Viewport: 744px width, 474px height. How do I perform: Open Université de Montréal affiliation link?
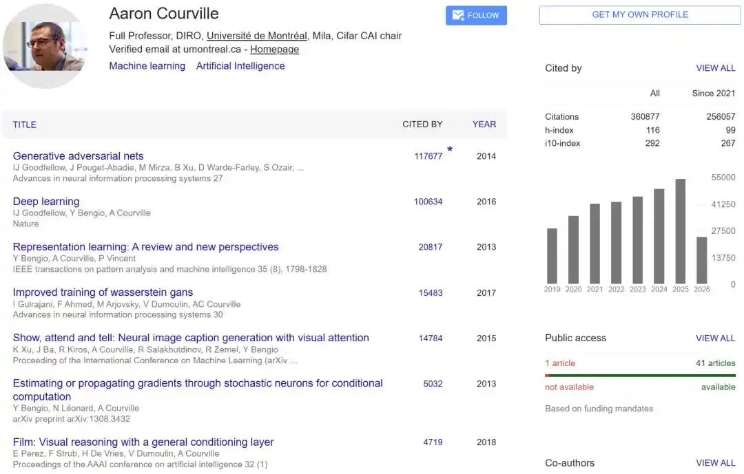point(257,36)
